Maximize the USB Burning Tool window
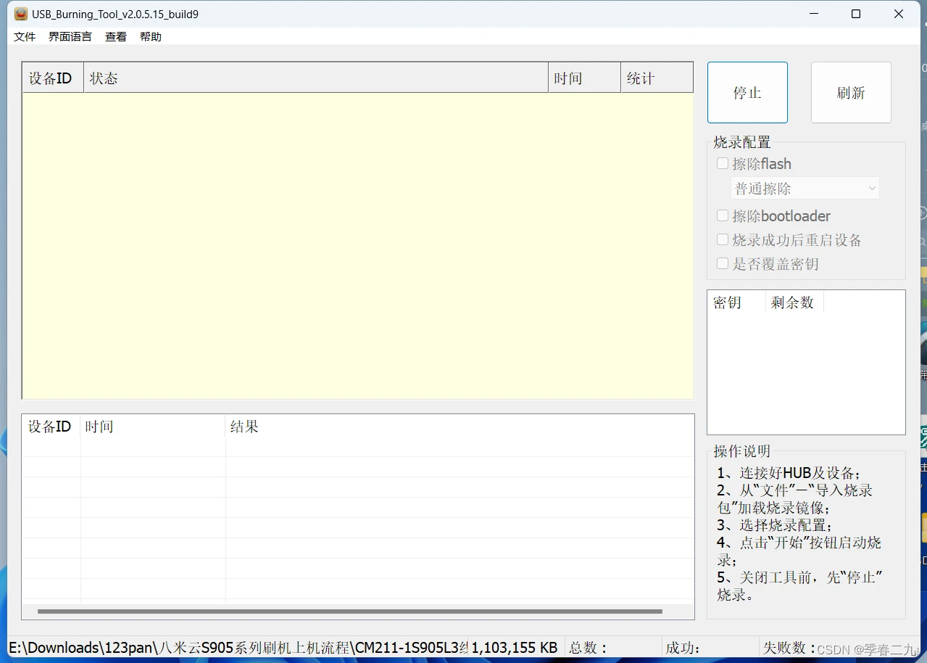The image size is (927, 663). (x=856, y=14)
